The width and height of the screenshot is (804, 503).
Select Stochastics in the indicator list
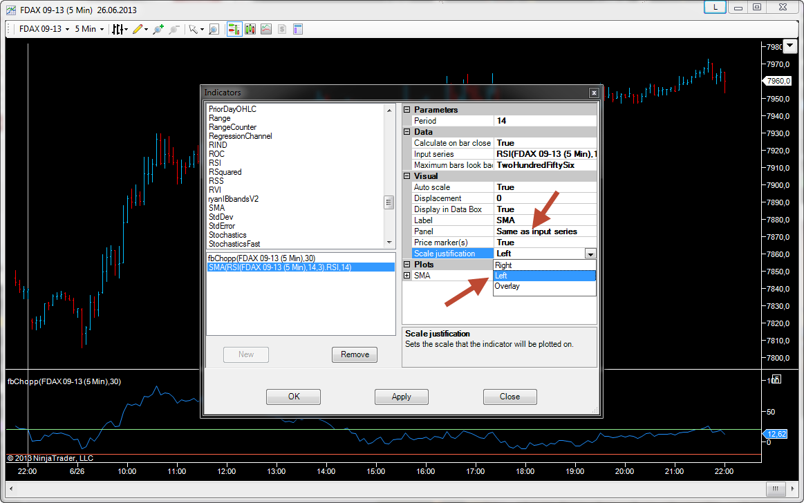tap(227, 235)
